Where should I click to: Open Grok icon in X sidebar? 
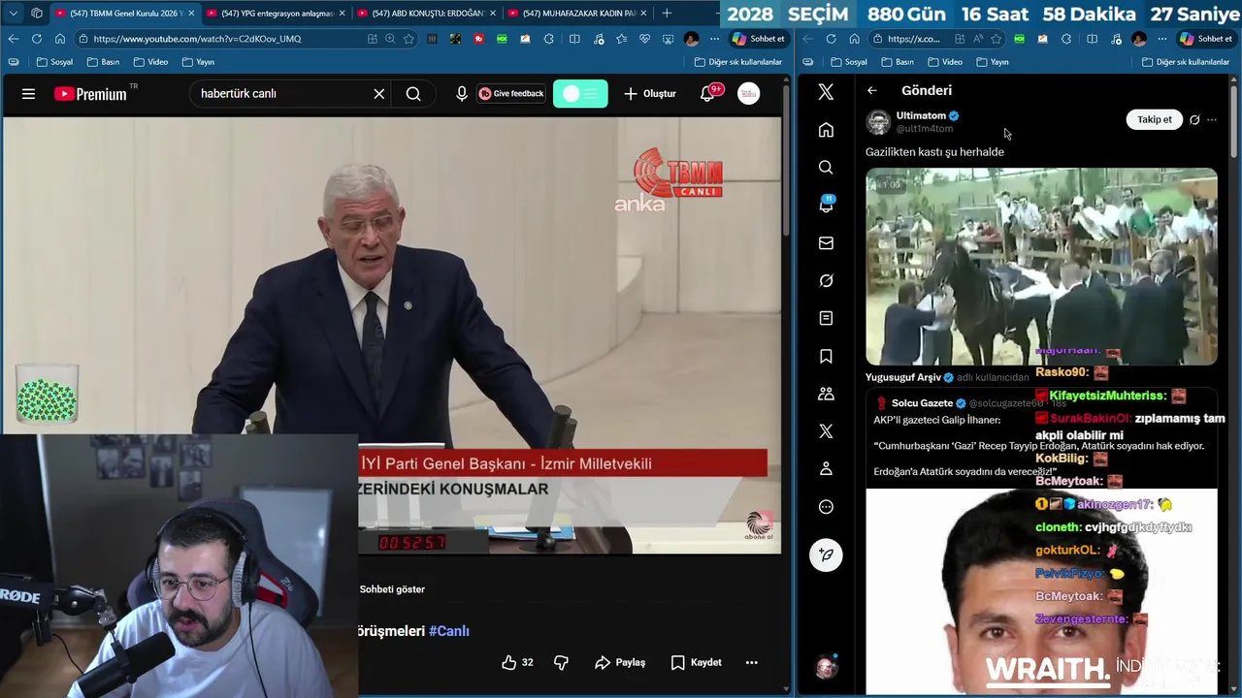pyautogui.click(x=826, y=280)
